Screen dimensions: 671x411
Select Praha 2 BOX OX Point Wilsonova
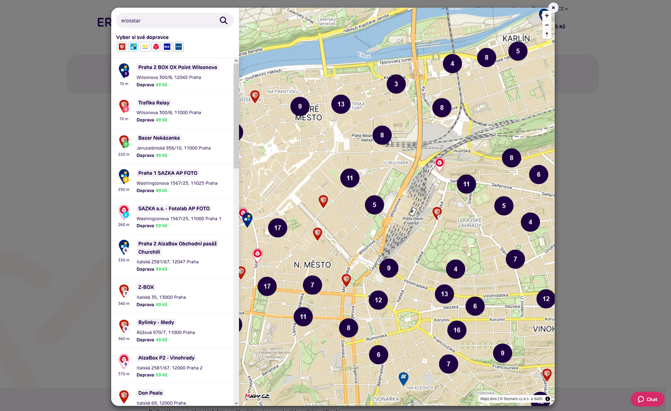click(x=172, y=75)
